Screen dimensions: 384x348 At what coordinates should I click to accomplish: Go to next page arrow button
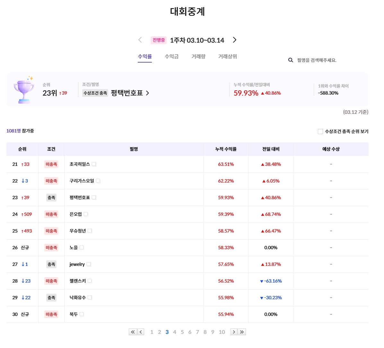234,332
